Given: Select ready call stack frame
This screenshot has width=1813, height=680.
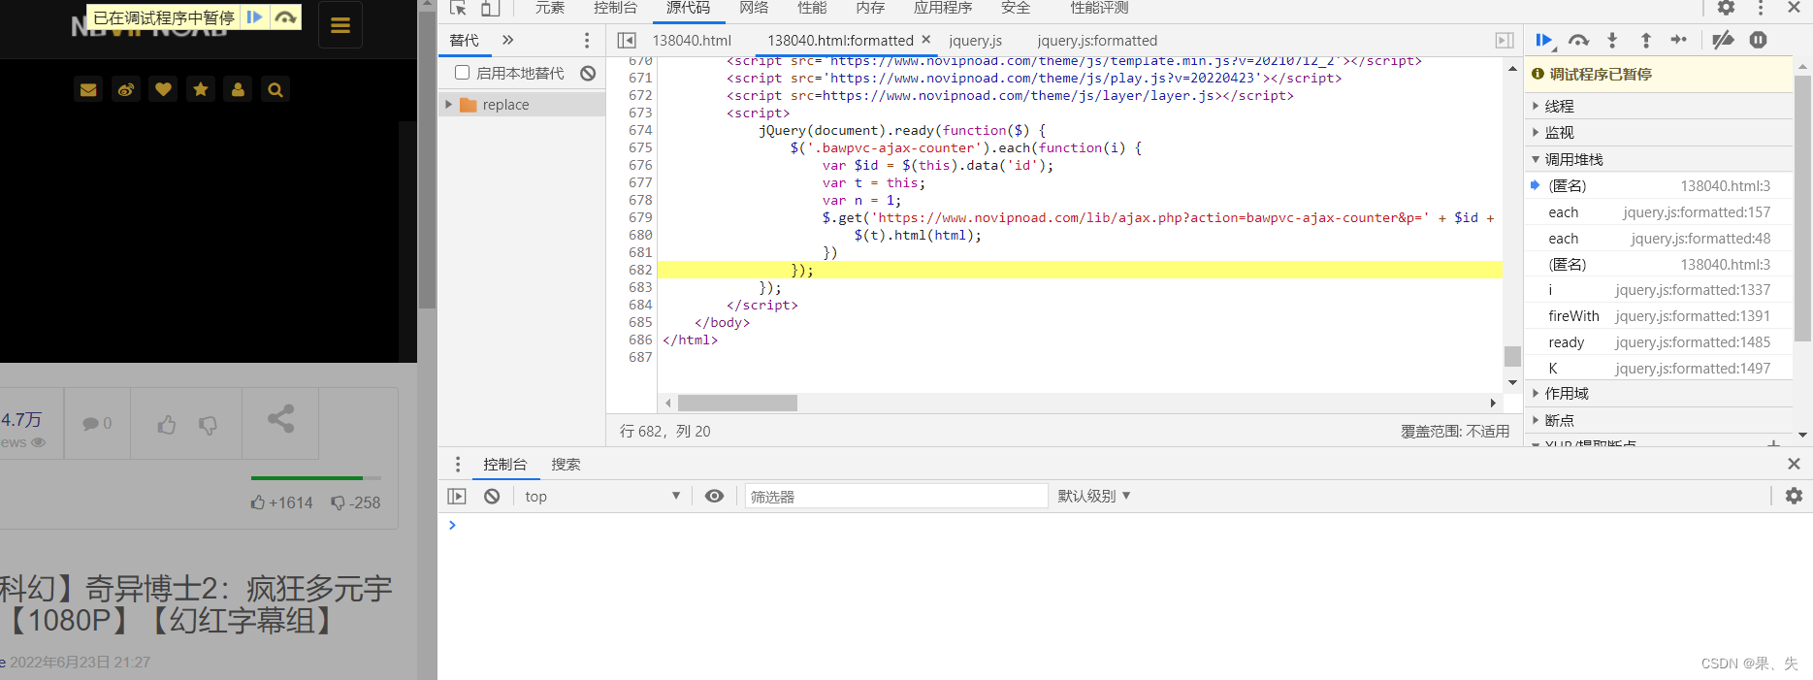Looking at the screenshot, I should (1658, 342).
